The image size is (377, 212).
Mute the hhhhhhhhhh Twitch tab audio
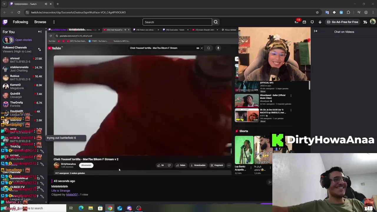(46, 4)
